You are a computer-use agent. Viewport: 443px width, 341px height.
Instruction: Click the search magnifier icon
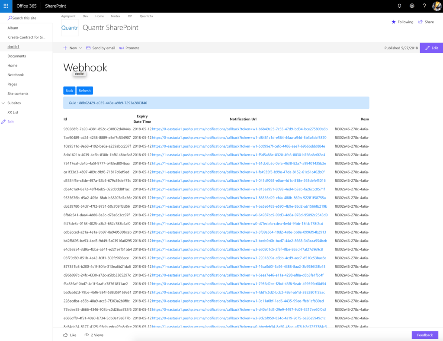click(x=10, y=18)
